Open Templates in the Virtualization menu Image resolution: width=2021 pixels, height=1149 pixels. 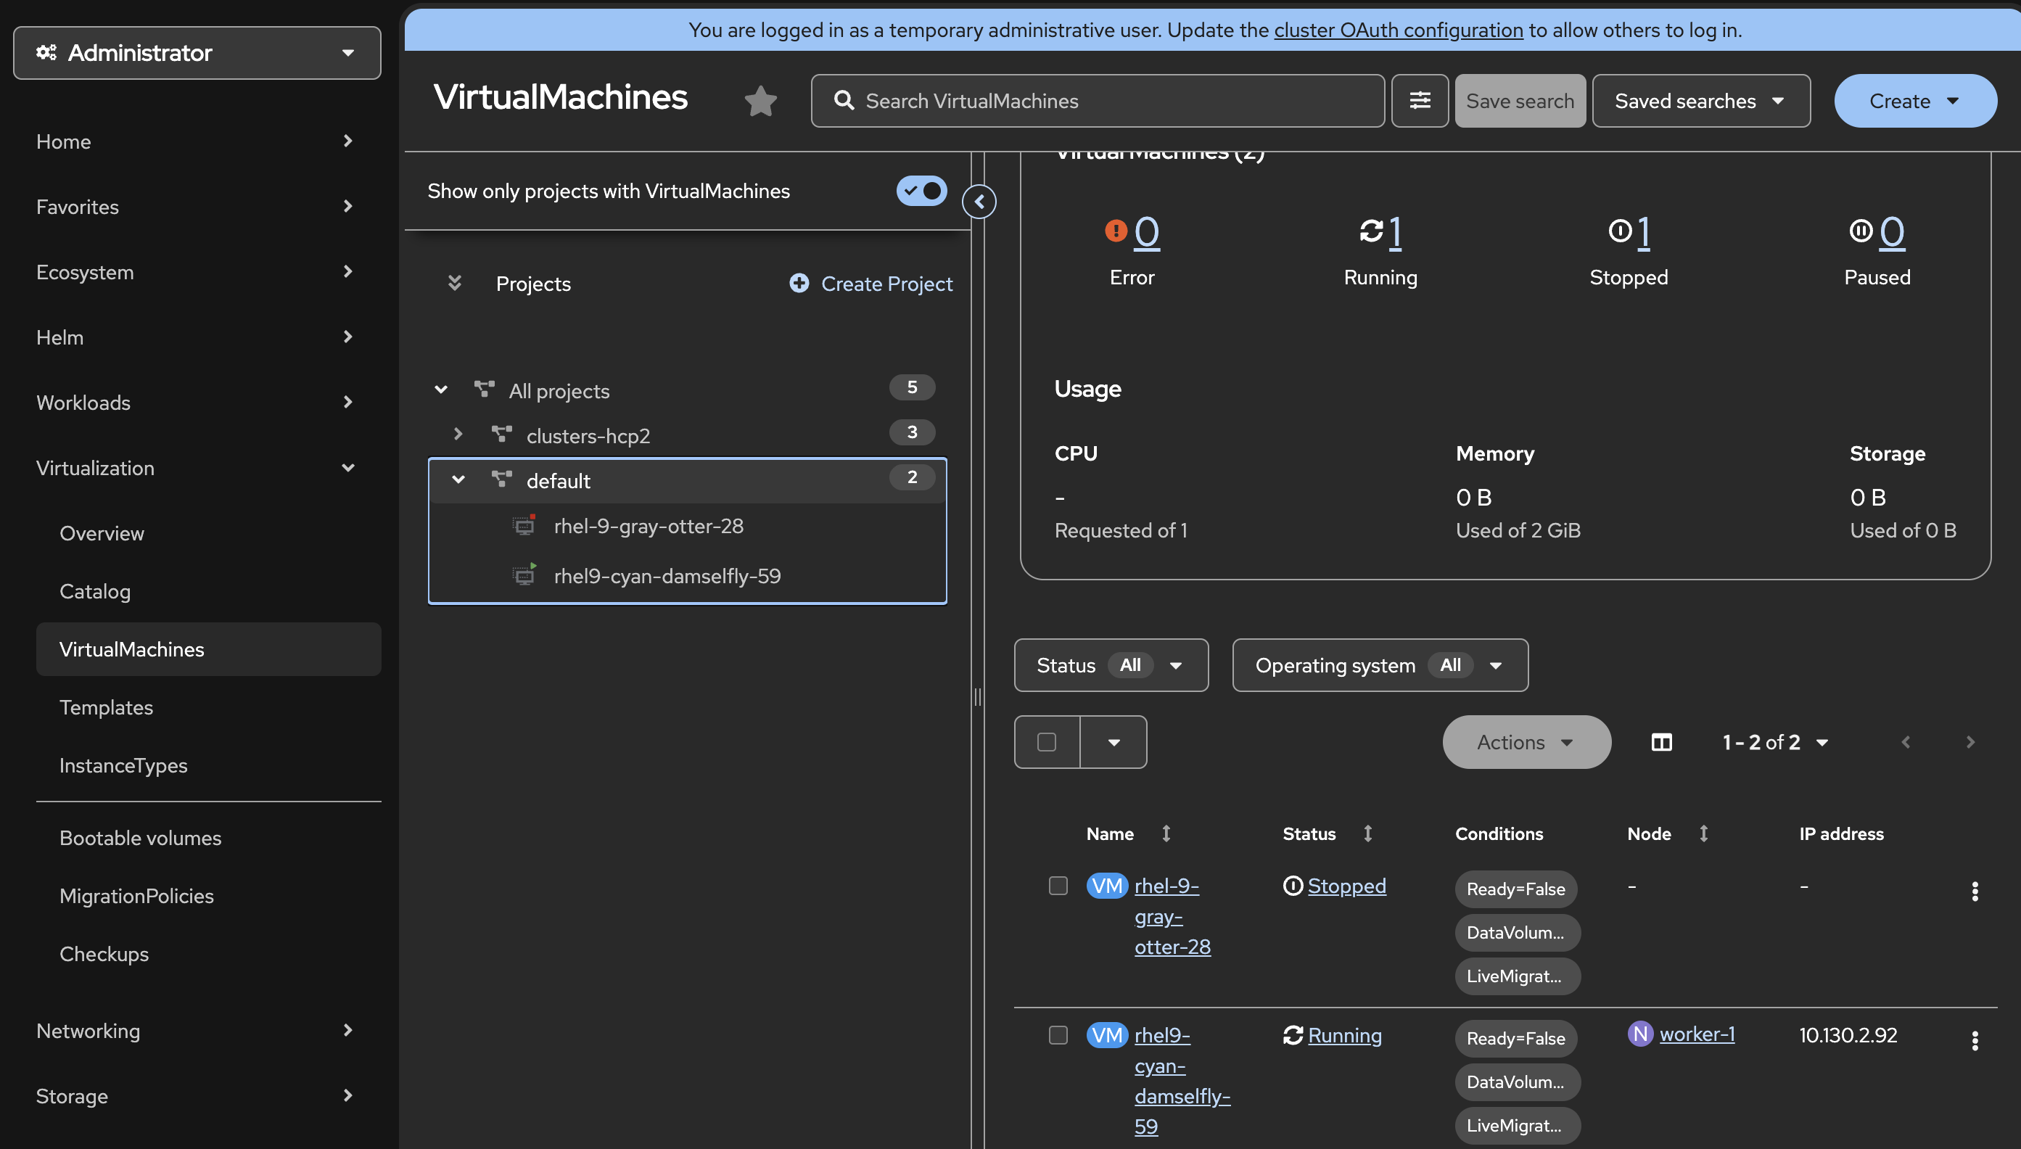(x=107, y=707)
